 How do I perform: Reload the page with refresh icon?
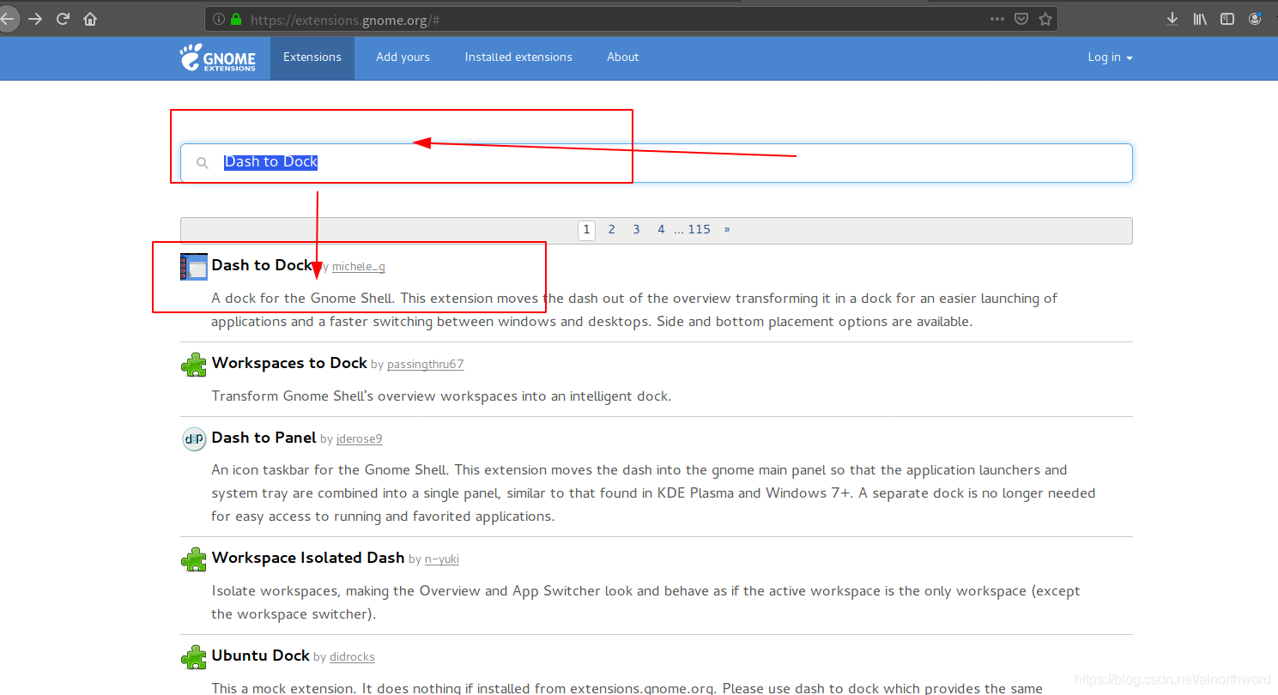[x=63, y=19]
